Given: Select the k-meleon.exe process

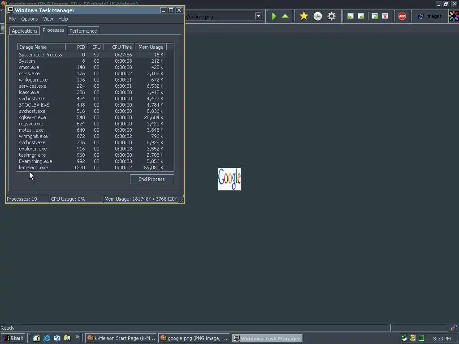Looking at the screenshot, I should click(x=91, y=168).
